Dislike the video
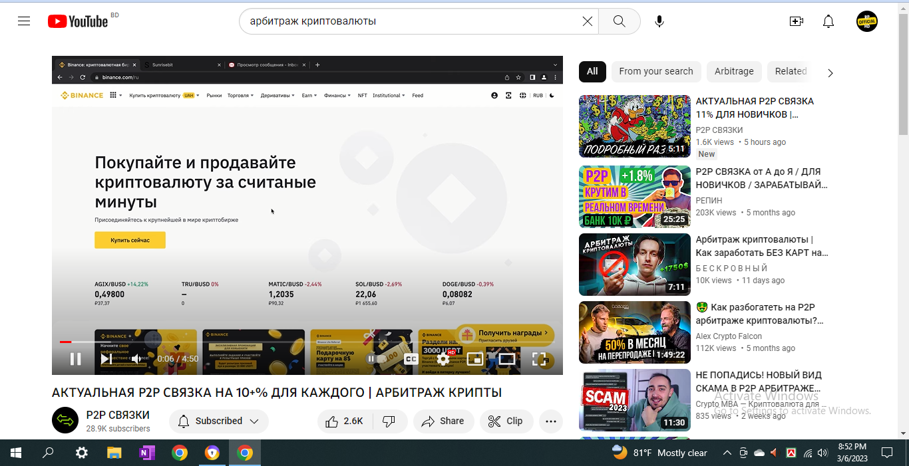The width and height of the screenshot is (909, 466). pyautogui.click(x=390, y=421)
